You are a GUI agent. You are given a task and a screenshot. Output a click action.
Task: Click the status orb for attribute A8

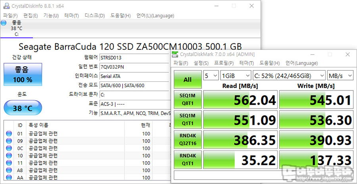pos(9,170)
